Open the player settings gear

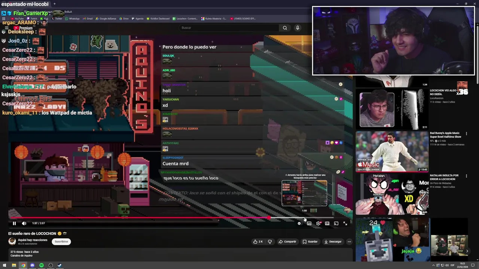click(x=318, y=223)
